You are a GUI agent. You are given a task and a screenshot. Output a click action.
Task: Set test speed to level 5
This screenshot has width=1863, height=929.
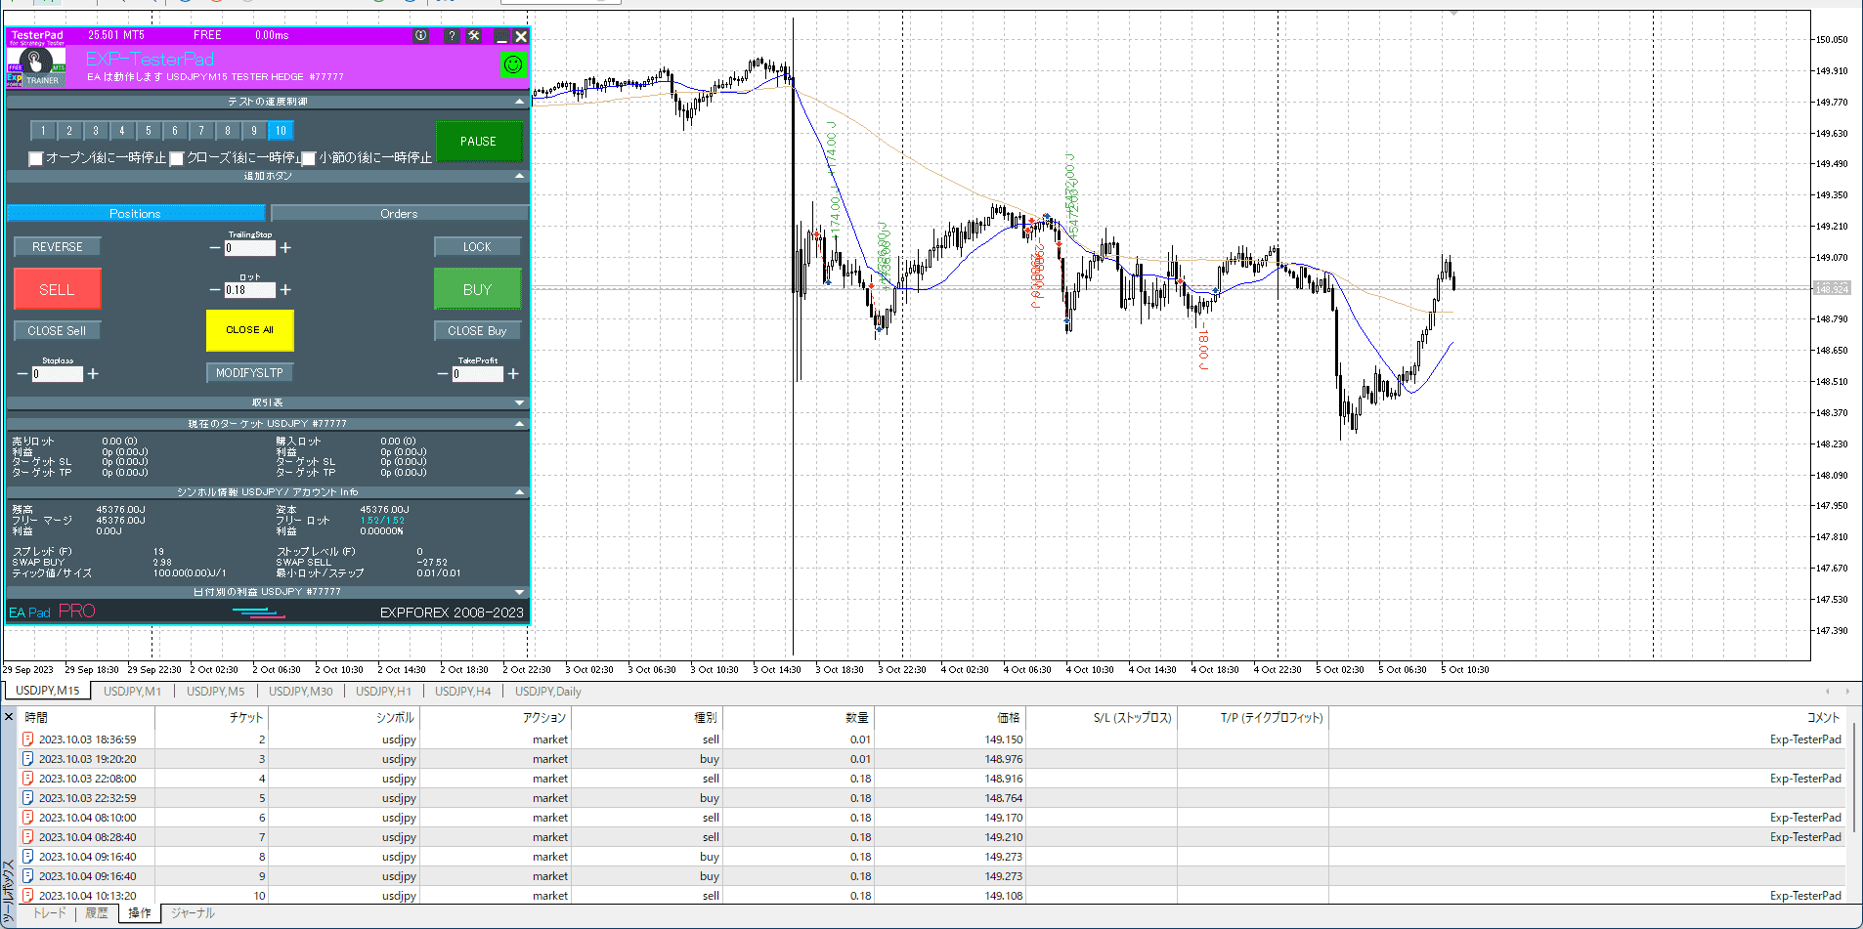pos(149,131)
